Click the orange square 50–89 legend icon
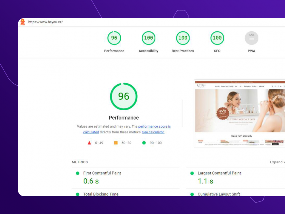The width and height of the screenshot is (285, 214). point(116,143)
